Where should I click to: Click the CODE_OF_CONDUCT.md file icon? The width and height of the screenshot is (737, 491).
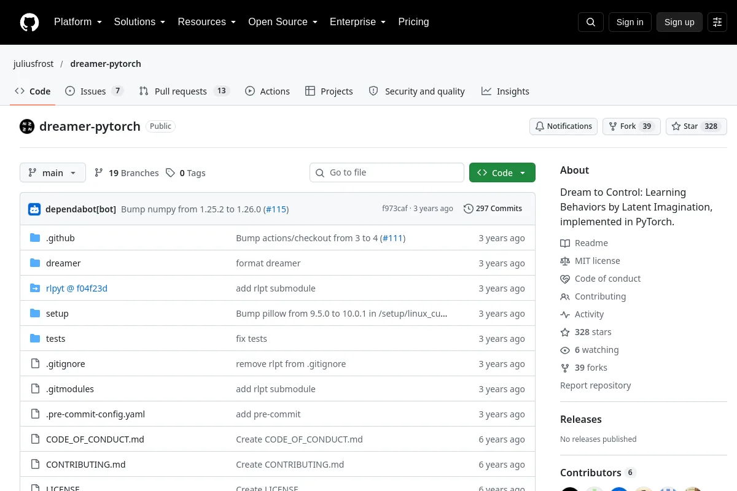coord(35,439)
